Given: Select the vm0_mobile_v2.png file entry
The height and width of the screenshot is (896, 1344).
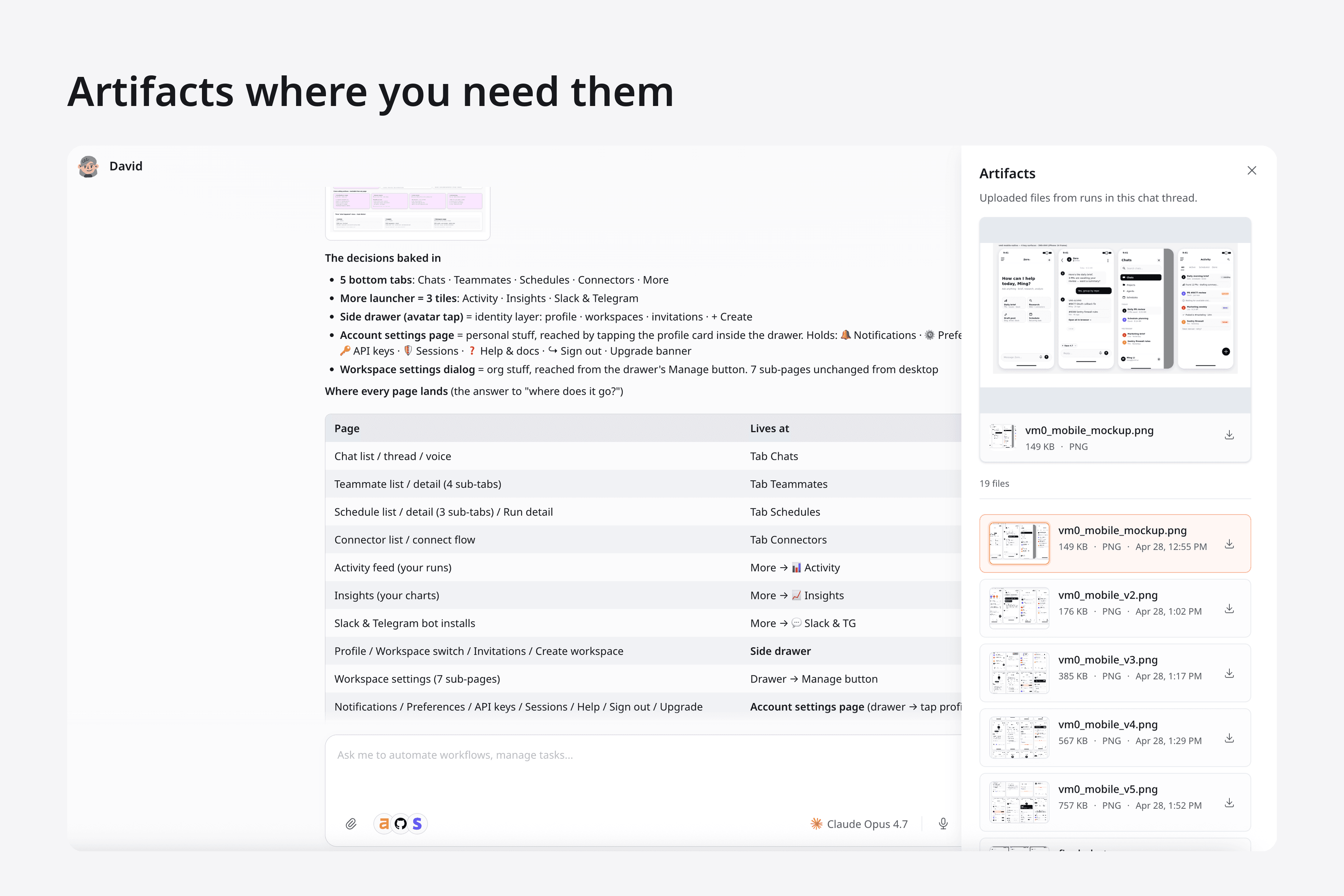Looking at the screenshot, I should pyautogui.click(x=1107, y=596).
